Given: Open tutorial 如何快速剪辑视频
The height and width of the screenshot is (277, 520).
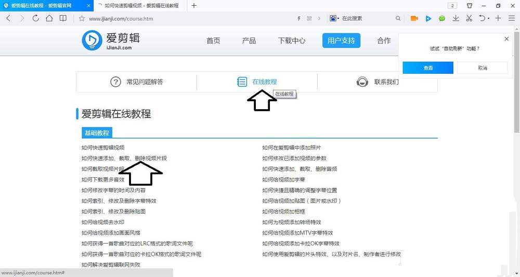Looking at the screenshot, I should coord(103,148).
